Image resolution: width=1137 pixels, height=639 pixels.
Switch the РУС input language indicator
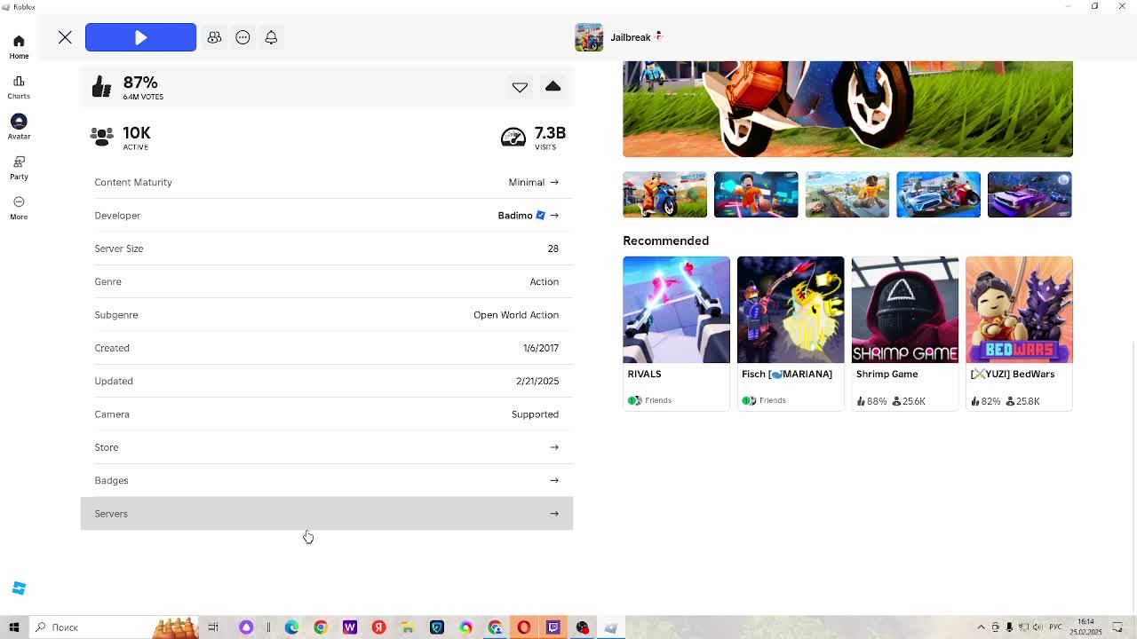pos(1055,627)
